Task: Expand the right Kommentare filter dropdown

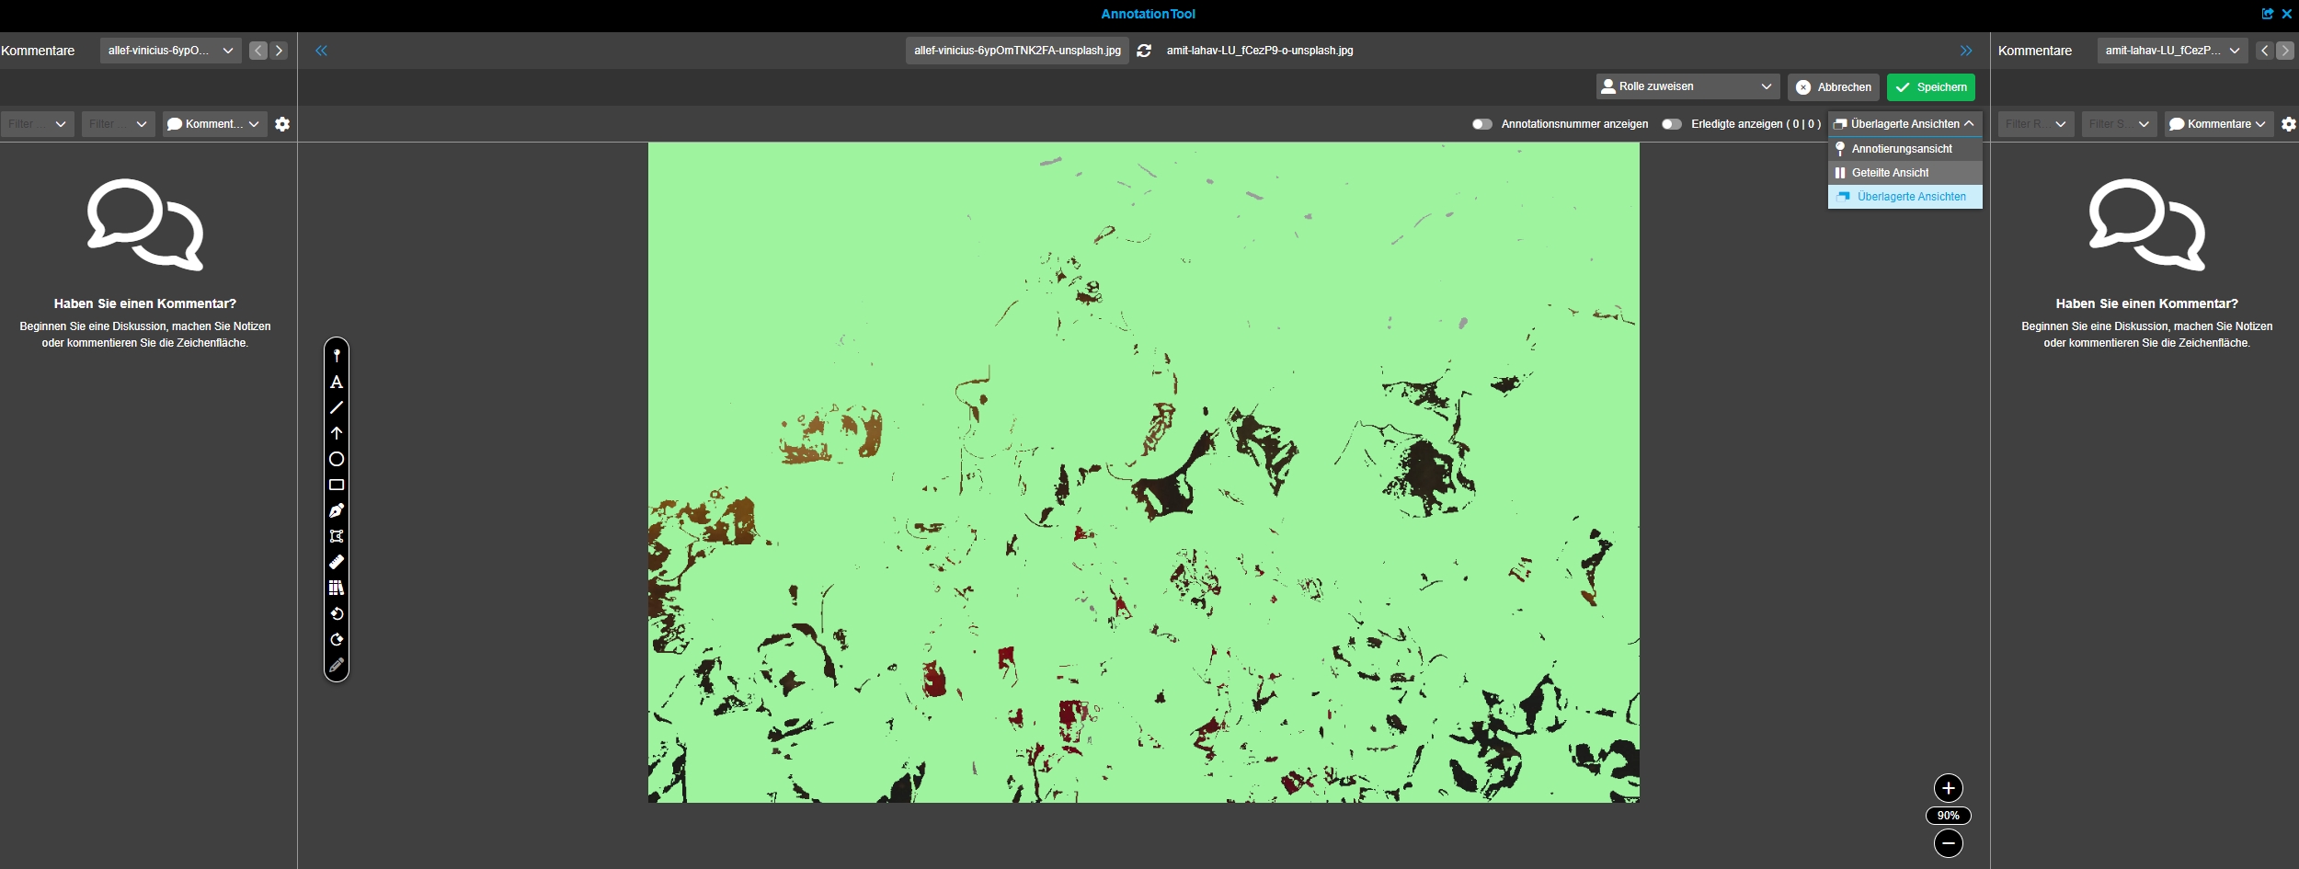Action: click(x=2218, y=124)
